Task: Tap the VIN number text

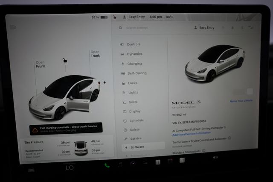Action: (189, 122)
